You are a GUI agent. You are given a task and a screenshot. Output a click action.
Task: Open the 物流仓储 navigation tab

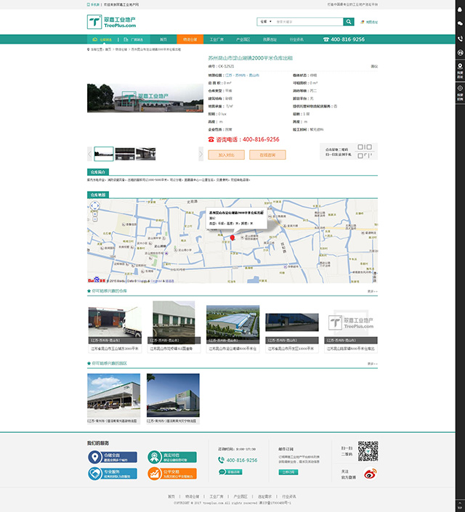[190, 39]
